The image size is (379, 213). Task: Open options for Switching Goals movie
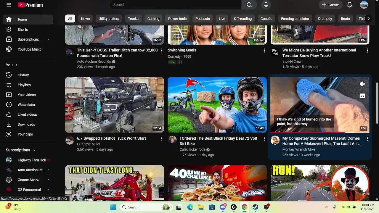click(x=264, y=51)
